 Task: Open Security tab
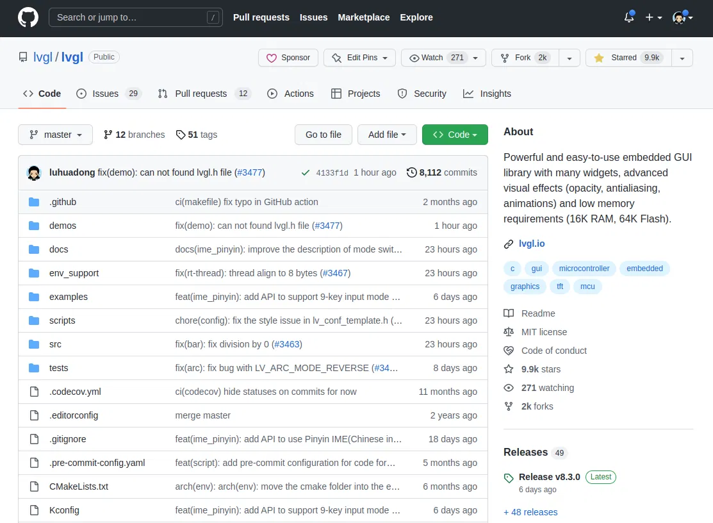422,94
